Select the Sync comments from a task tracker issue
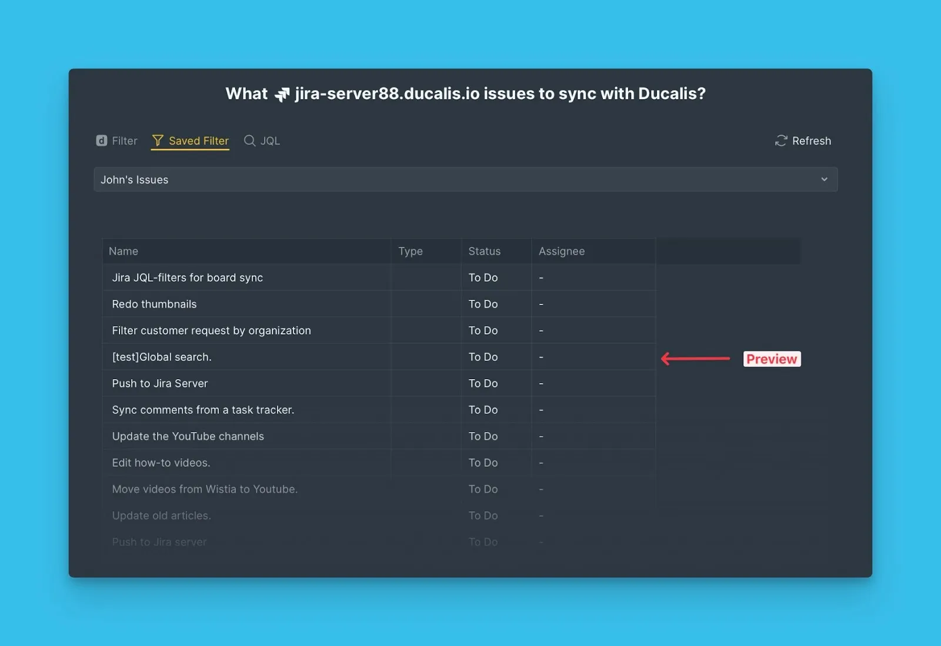This screenshot has height=646, width=941. [203, 410]
